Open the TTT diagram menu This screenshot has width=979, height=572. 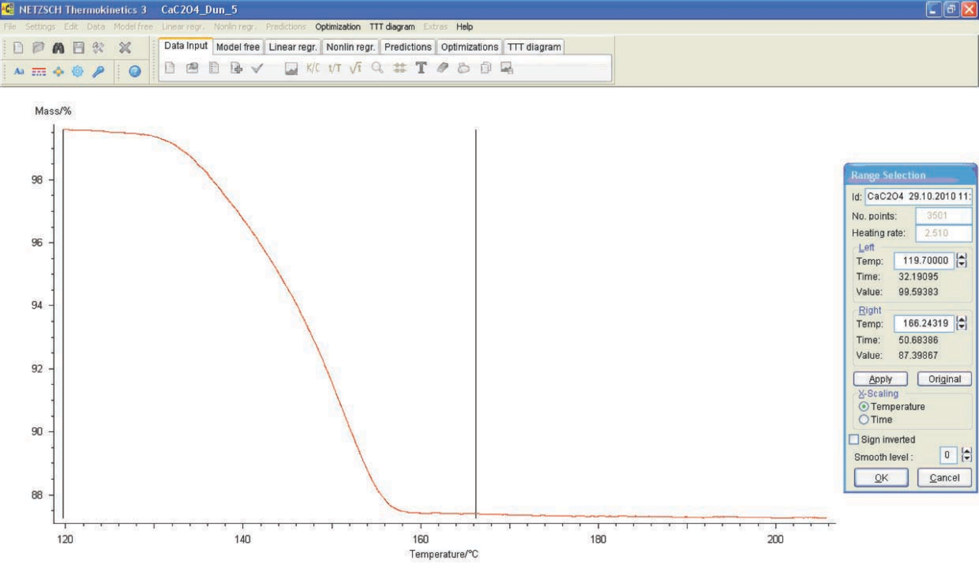(392, 27)
